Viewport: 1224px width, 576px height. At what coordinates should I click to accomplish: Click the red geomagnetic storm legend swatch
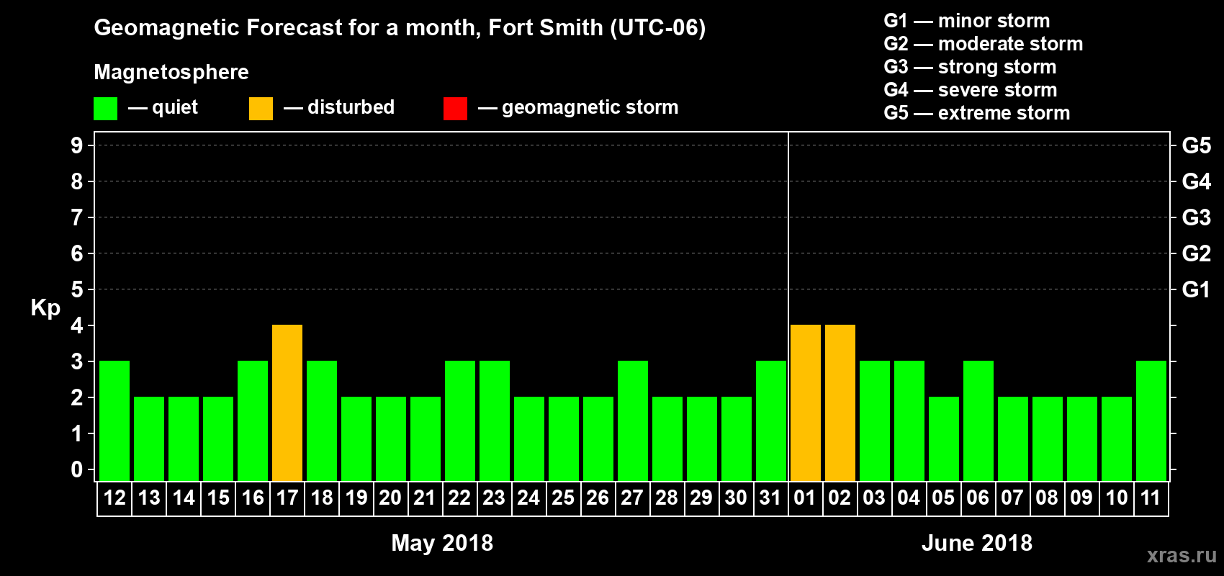[x=455, y=109]
